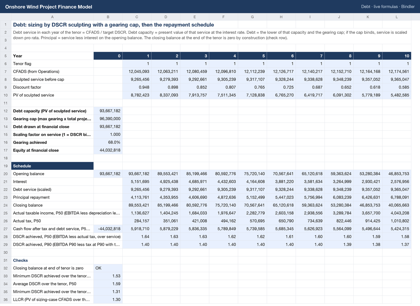The image size is (420, 306).
Task: Select CFADS value 12,045,093
Action: click(137, 71)
